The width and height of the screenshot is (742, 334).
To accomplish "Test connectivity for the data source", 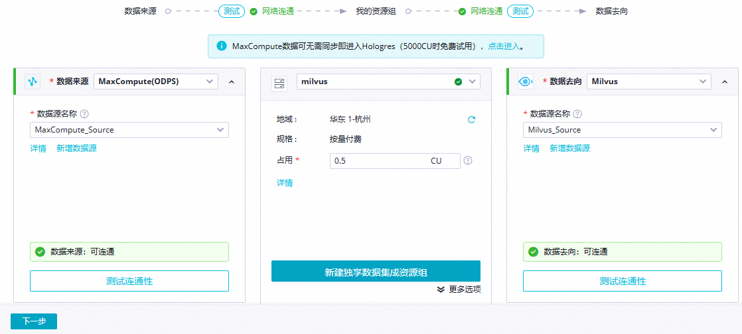I will tap(129, 281).
